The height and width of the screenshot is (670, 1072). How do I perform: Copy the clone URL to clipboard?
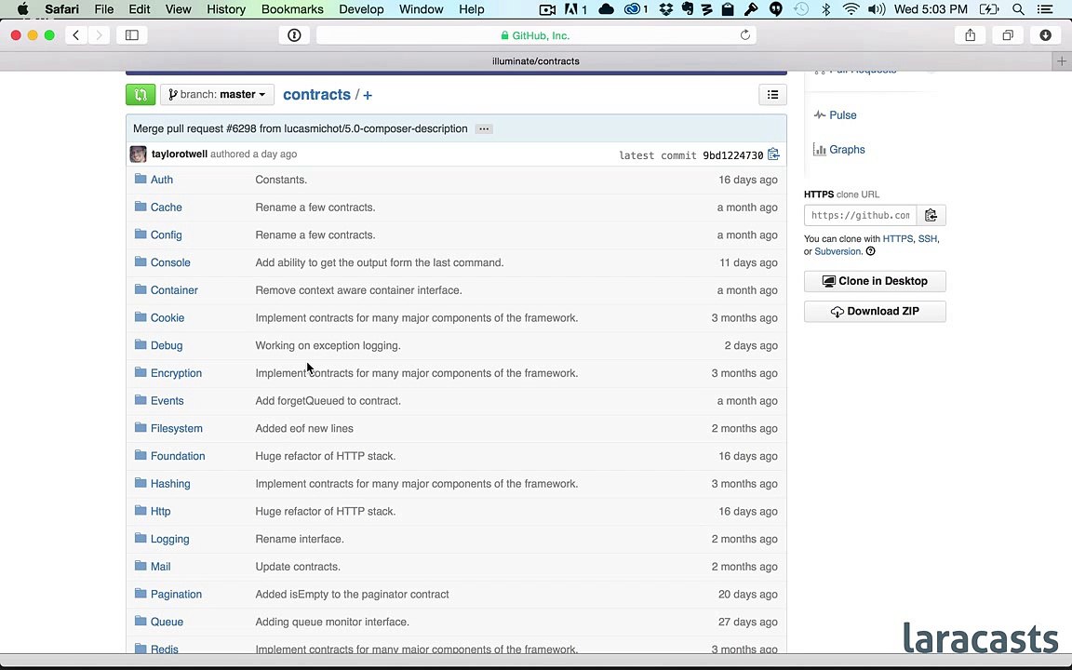click(931, 215)
